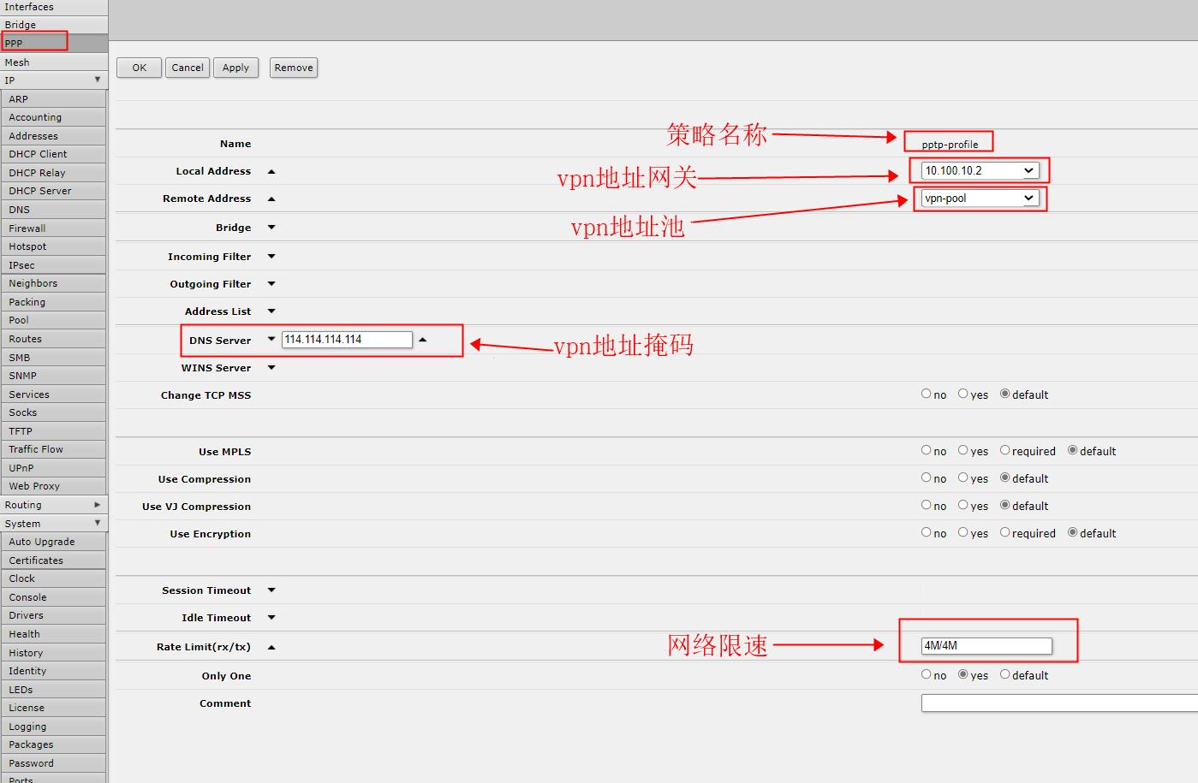Viewport: 1198px width, 783px height.
Task: Expand the Session Timeout arrow
Action: 271,590
